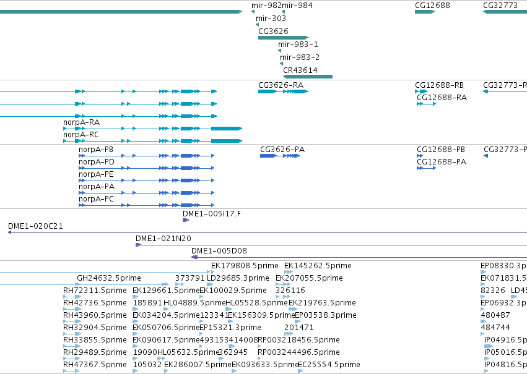Click the norpA-PA protein label

tap(97, 187)
